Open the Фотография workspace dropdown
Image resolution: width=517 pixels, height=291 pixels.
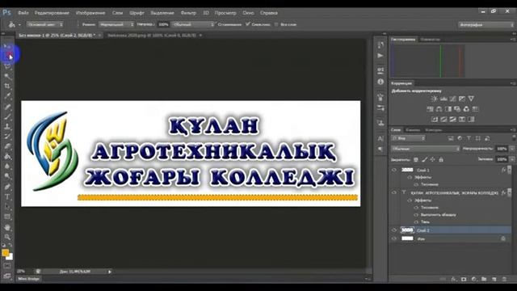tap(486, 25)
